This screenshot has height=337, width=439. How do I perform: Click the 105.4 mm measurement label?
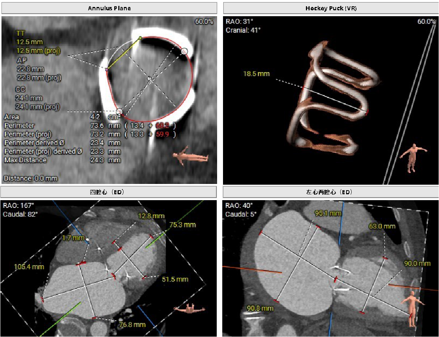coord(29,266)
